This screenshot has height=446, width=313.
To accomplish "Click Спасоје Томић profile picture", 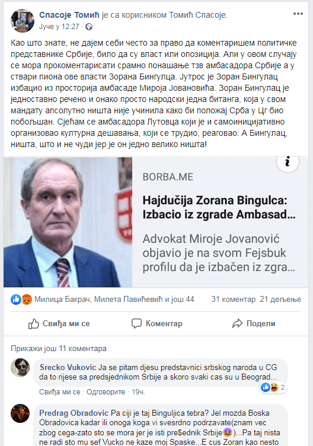I will [23, 21].
